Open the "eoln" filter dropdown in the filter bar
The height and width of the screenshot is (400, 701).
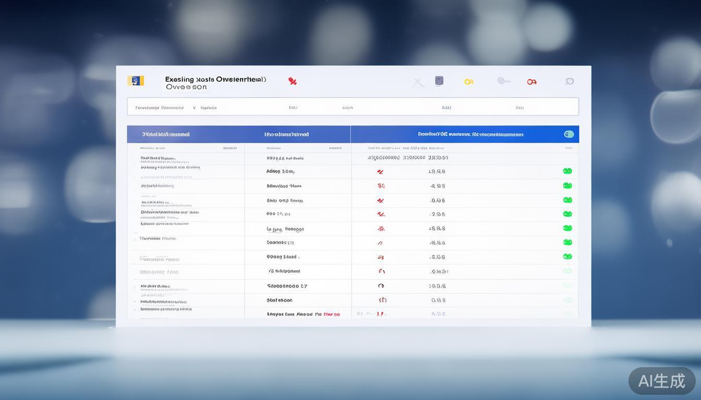tap(347, 108)
